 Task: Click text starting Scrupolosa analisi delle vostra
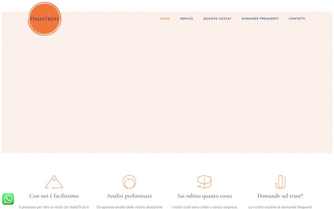[x=129, y=207]
